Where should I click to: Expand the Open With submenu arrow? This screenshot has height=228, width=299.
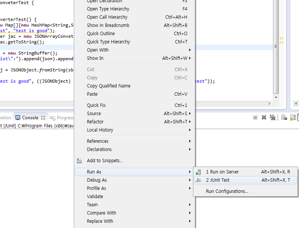point(190,50)
